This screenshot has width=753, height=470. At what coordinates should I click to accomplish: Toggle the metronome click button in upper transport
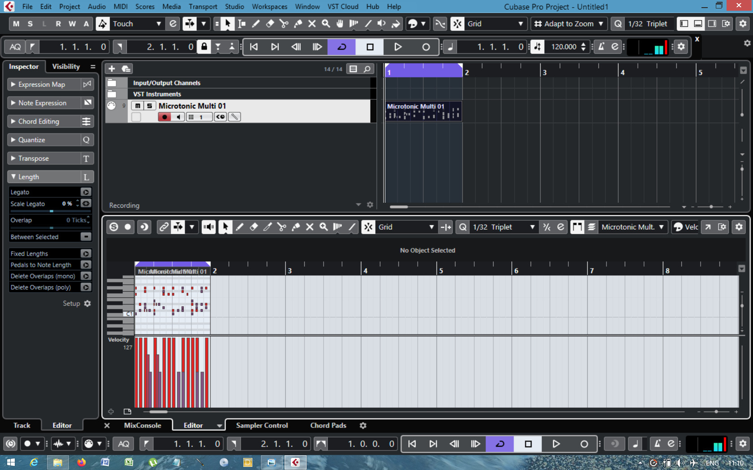(x=602, y=47)
